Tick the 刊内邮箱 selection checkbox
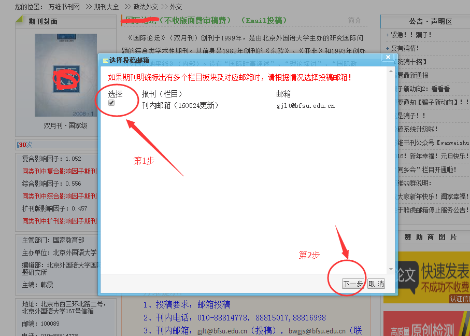This screenshot has width=470, height=336. 111,103
